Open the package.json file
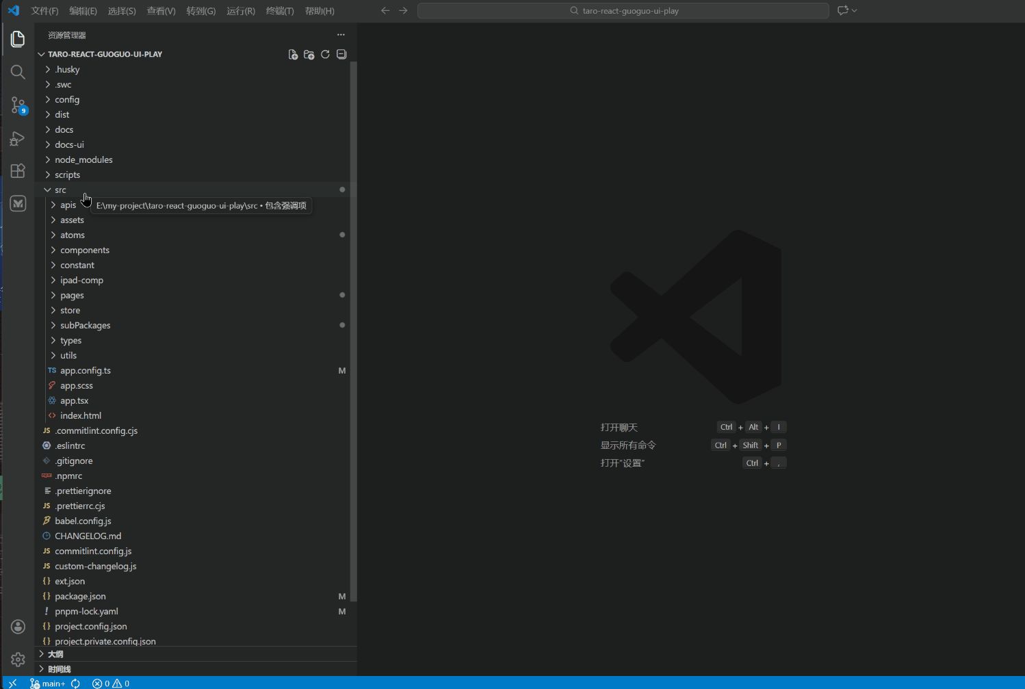 click(80, 597)
